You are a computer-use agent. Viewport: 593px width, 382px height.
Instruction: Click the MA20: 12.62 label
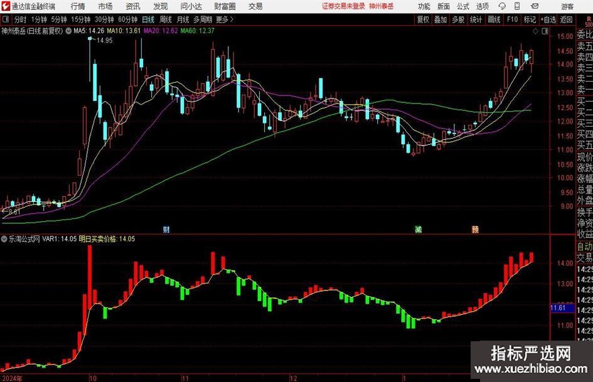pyautogui.click(x=161, y=31)
